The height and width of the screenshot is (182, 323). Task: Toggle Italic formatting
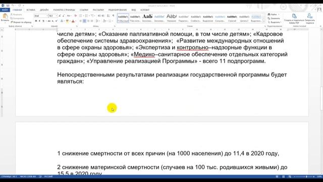39,21
